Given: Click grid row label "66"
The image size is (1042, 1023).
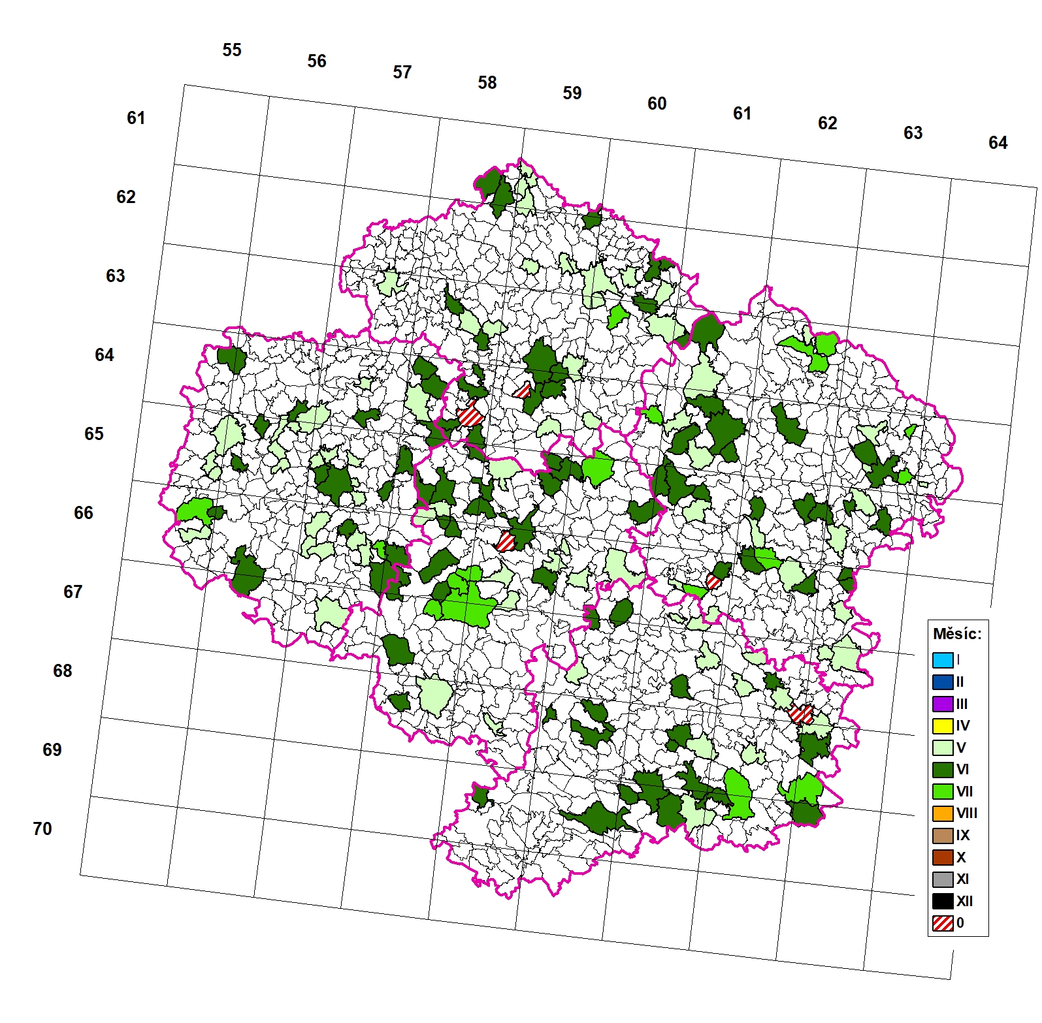Looking at the screenshot, I should [x=84, y=513].
